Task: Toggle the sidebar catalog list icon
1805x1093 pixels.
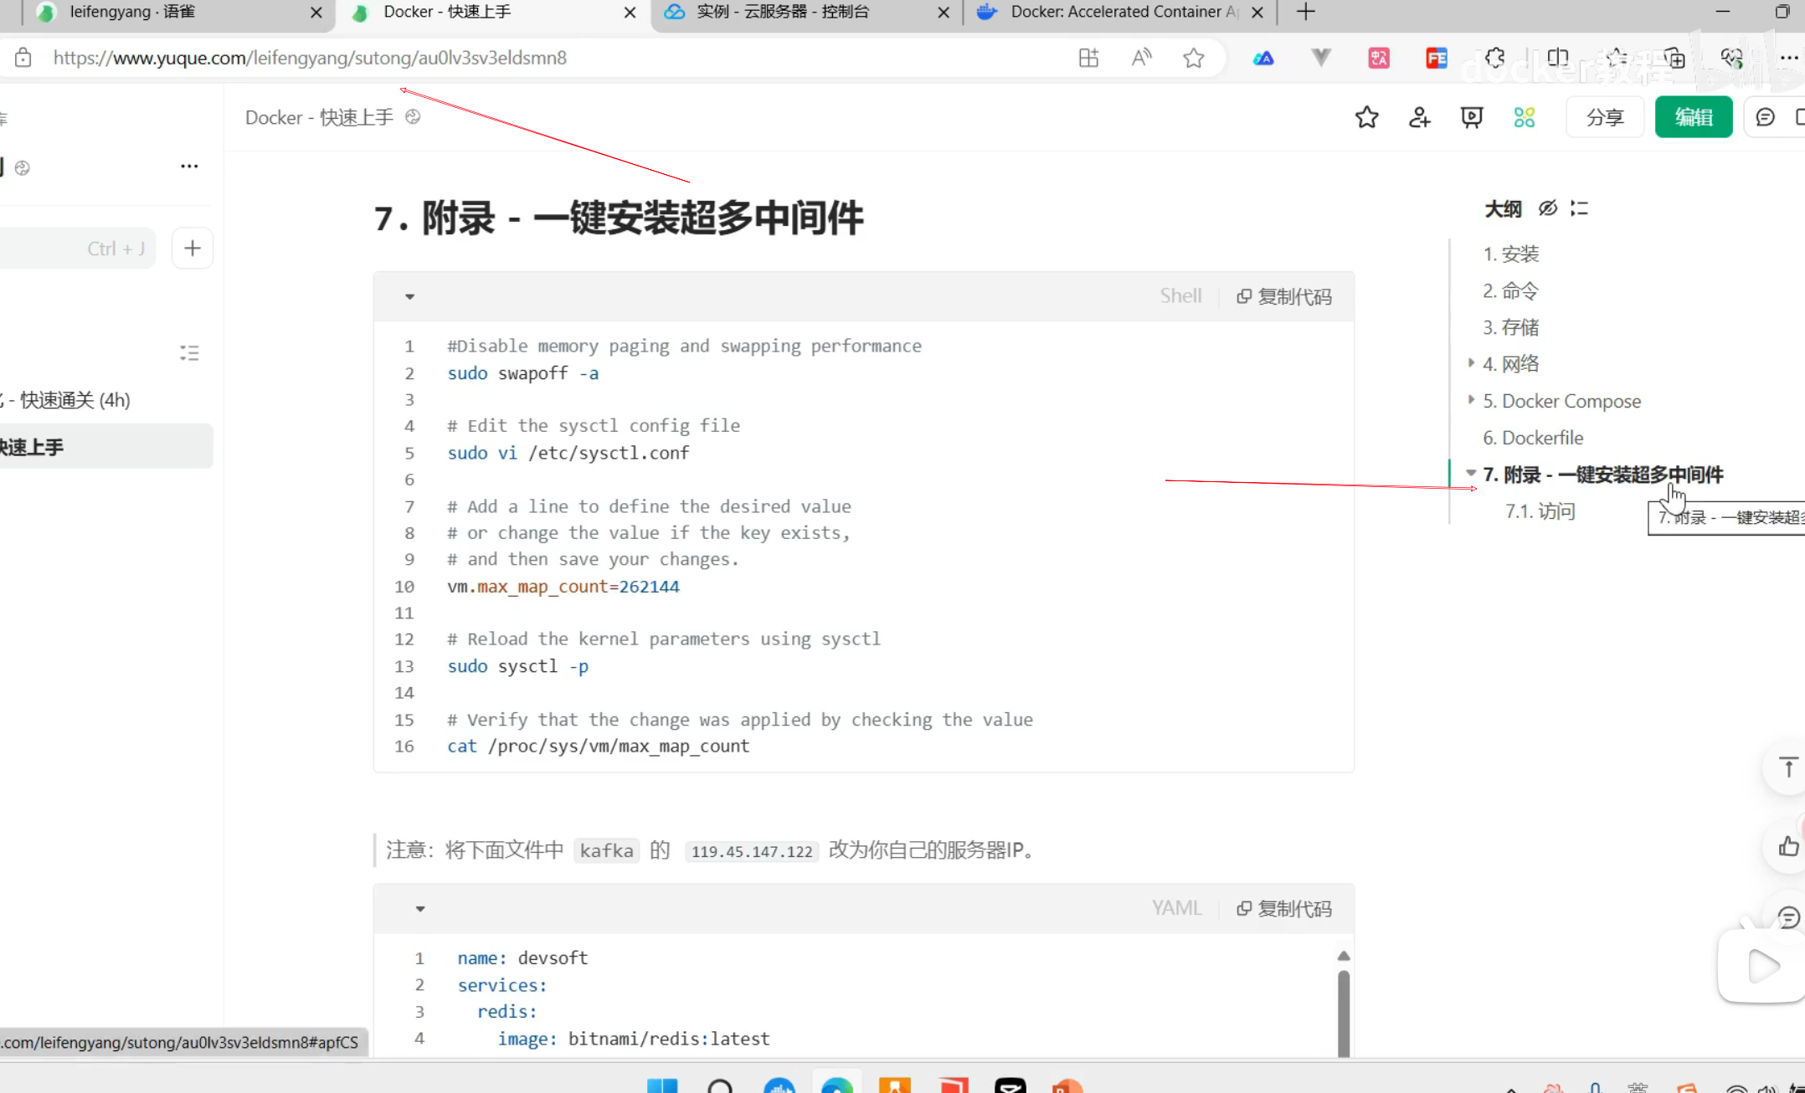Action: coord(189,352)
